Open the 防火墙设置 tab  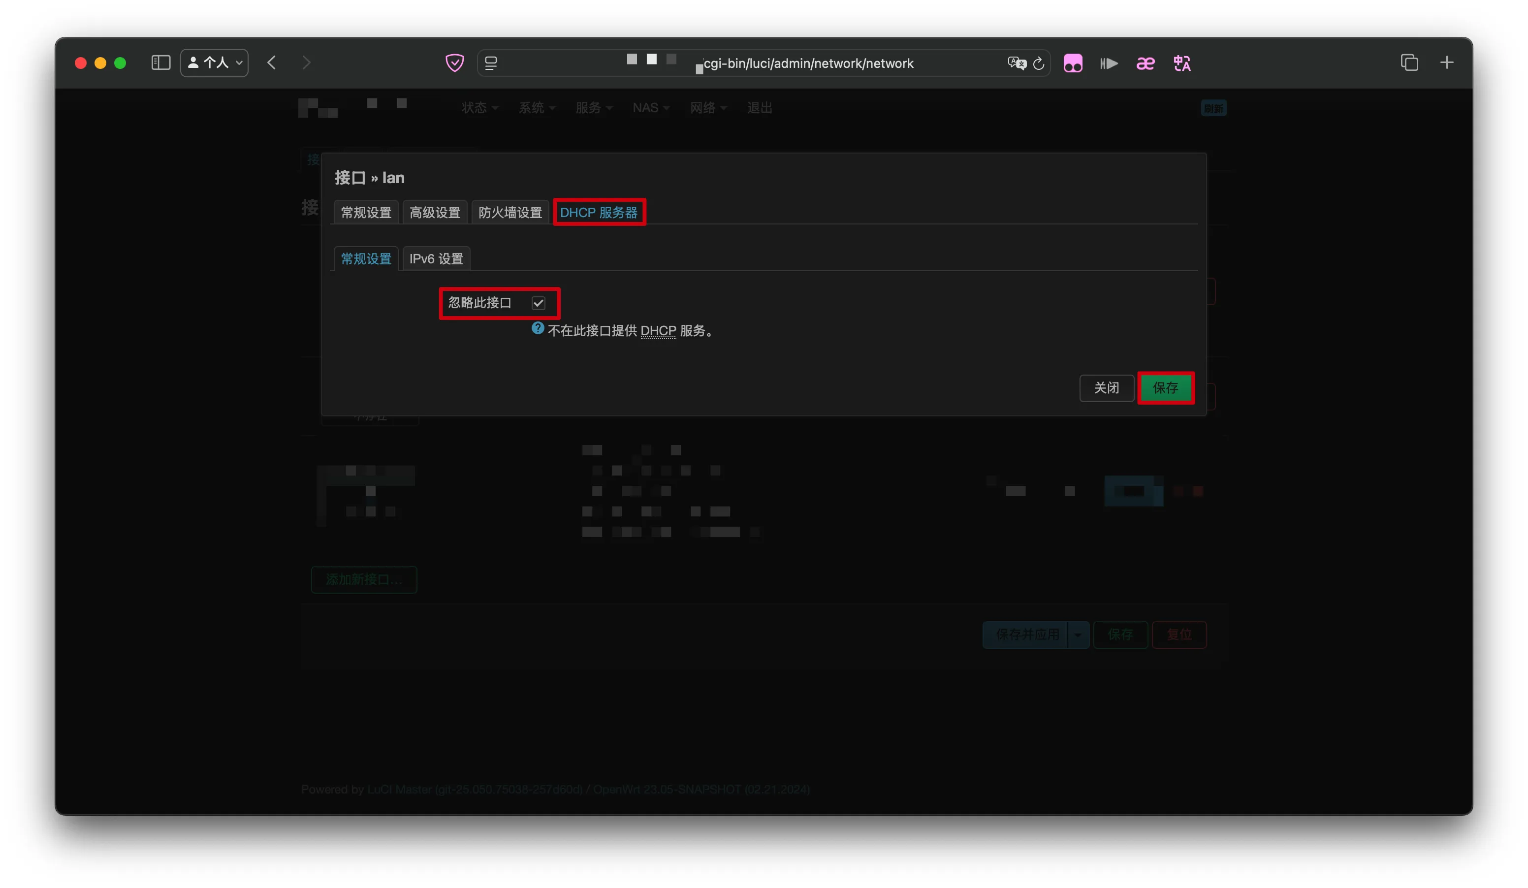coord(510,213)
